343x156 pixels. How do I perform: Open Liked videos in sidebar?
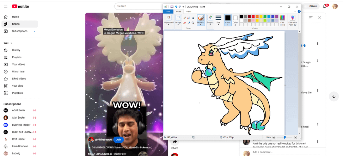pyautogui.click(x=20, y=79)
